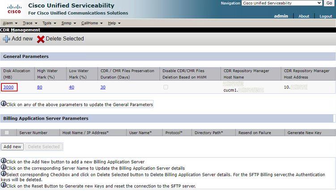Click Delete Selected in the top toolbar
The height and width of the screenshot is (191, 336).
65,39
